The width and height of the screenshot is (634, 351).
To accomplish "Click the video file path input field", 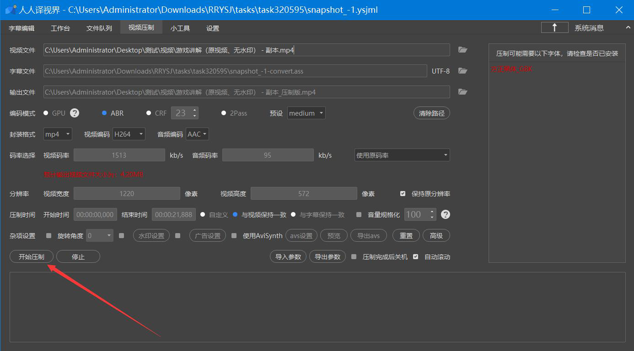I will tap(246, 50).
